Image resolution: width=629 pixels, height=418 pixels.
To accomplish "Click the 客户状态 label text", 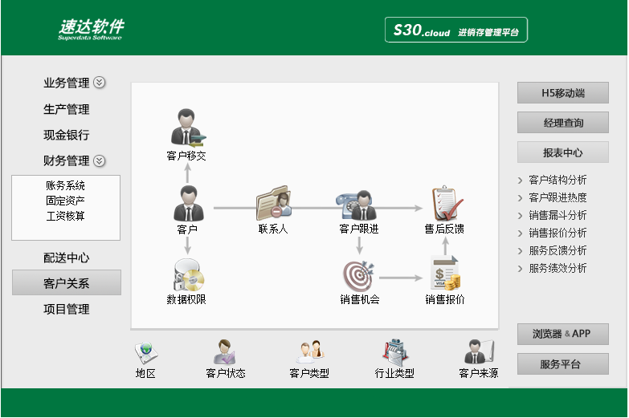I will click(x=226, y=374).
